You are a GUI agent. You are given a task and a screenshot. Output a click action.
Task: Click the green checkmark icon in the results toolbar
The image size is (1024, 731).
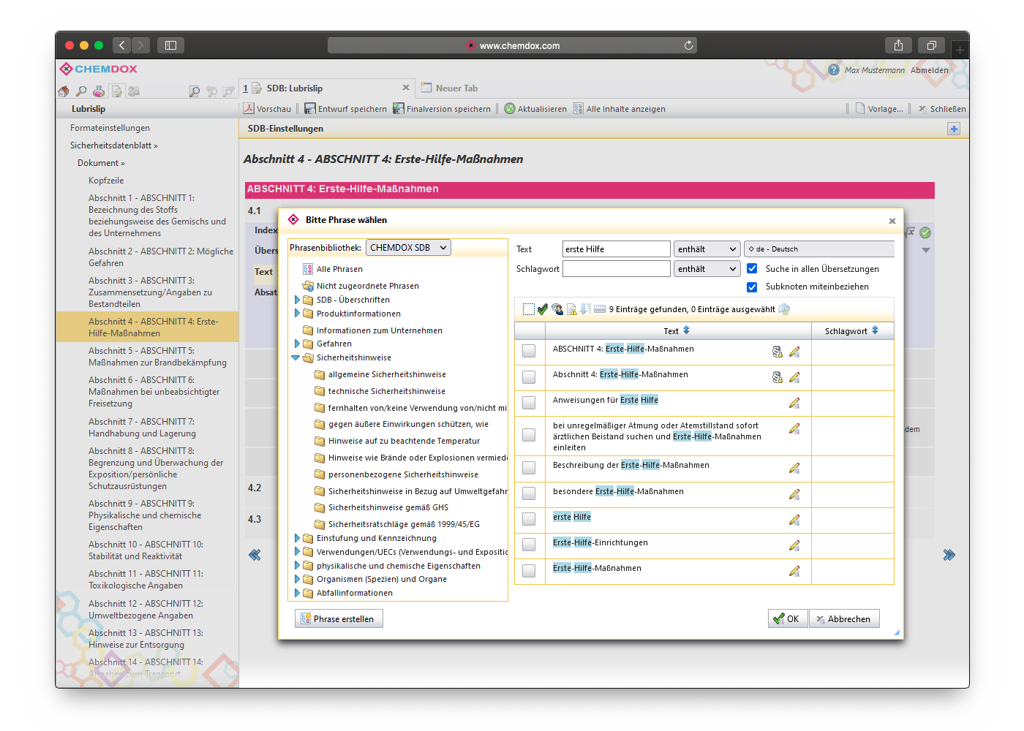[543, 309]
